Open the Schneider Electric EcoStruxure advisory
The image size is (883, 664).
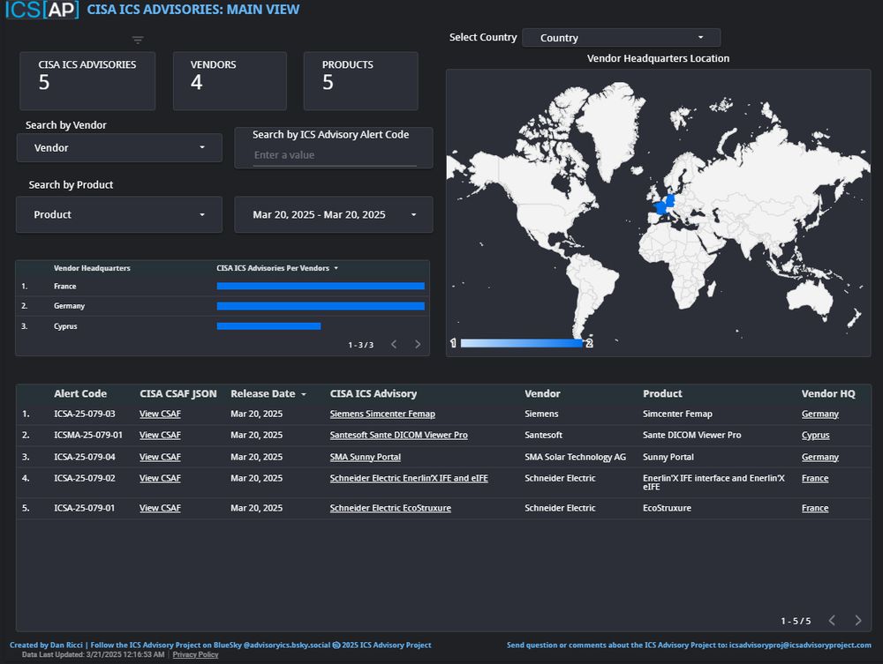click(390, 508)
